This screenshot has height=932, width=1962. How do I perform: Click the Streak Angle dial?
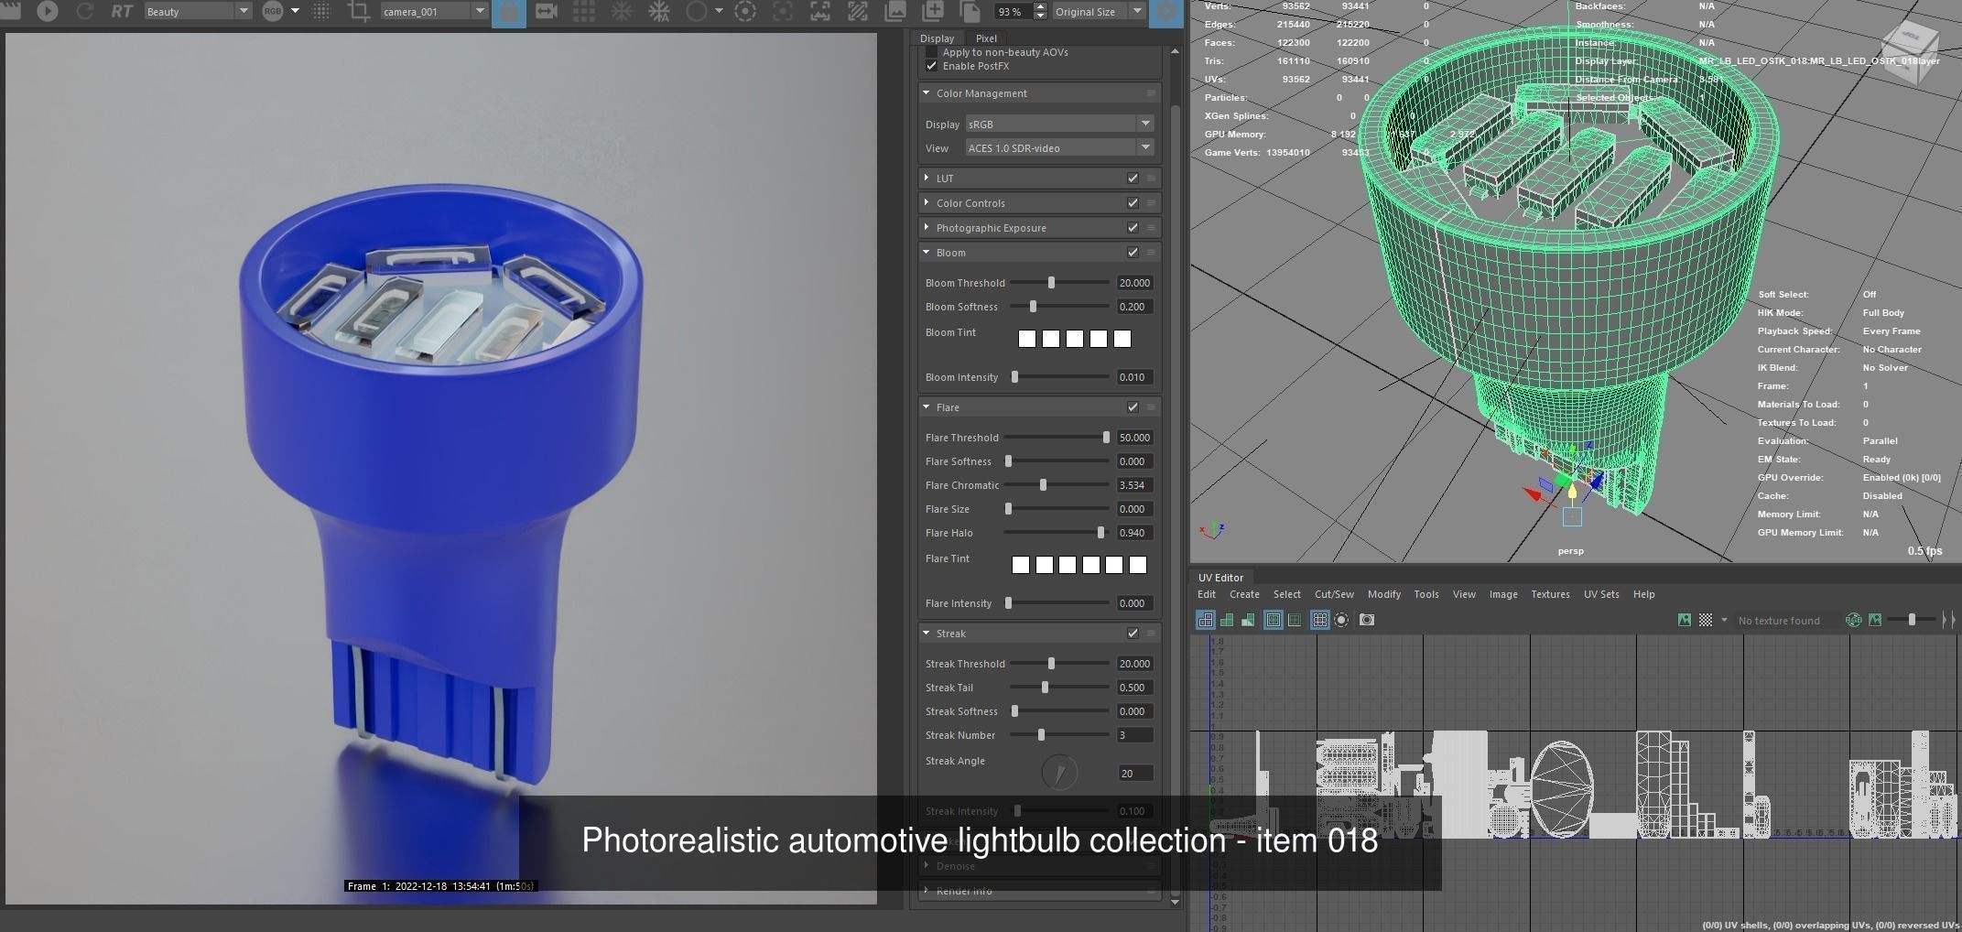pyautogui.click(x=1059, y=773)
